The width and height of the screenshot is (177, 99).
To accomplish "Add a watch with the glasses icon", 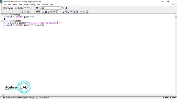I will (x=25, y=12).
